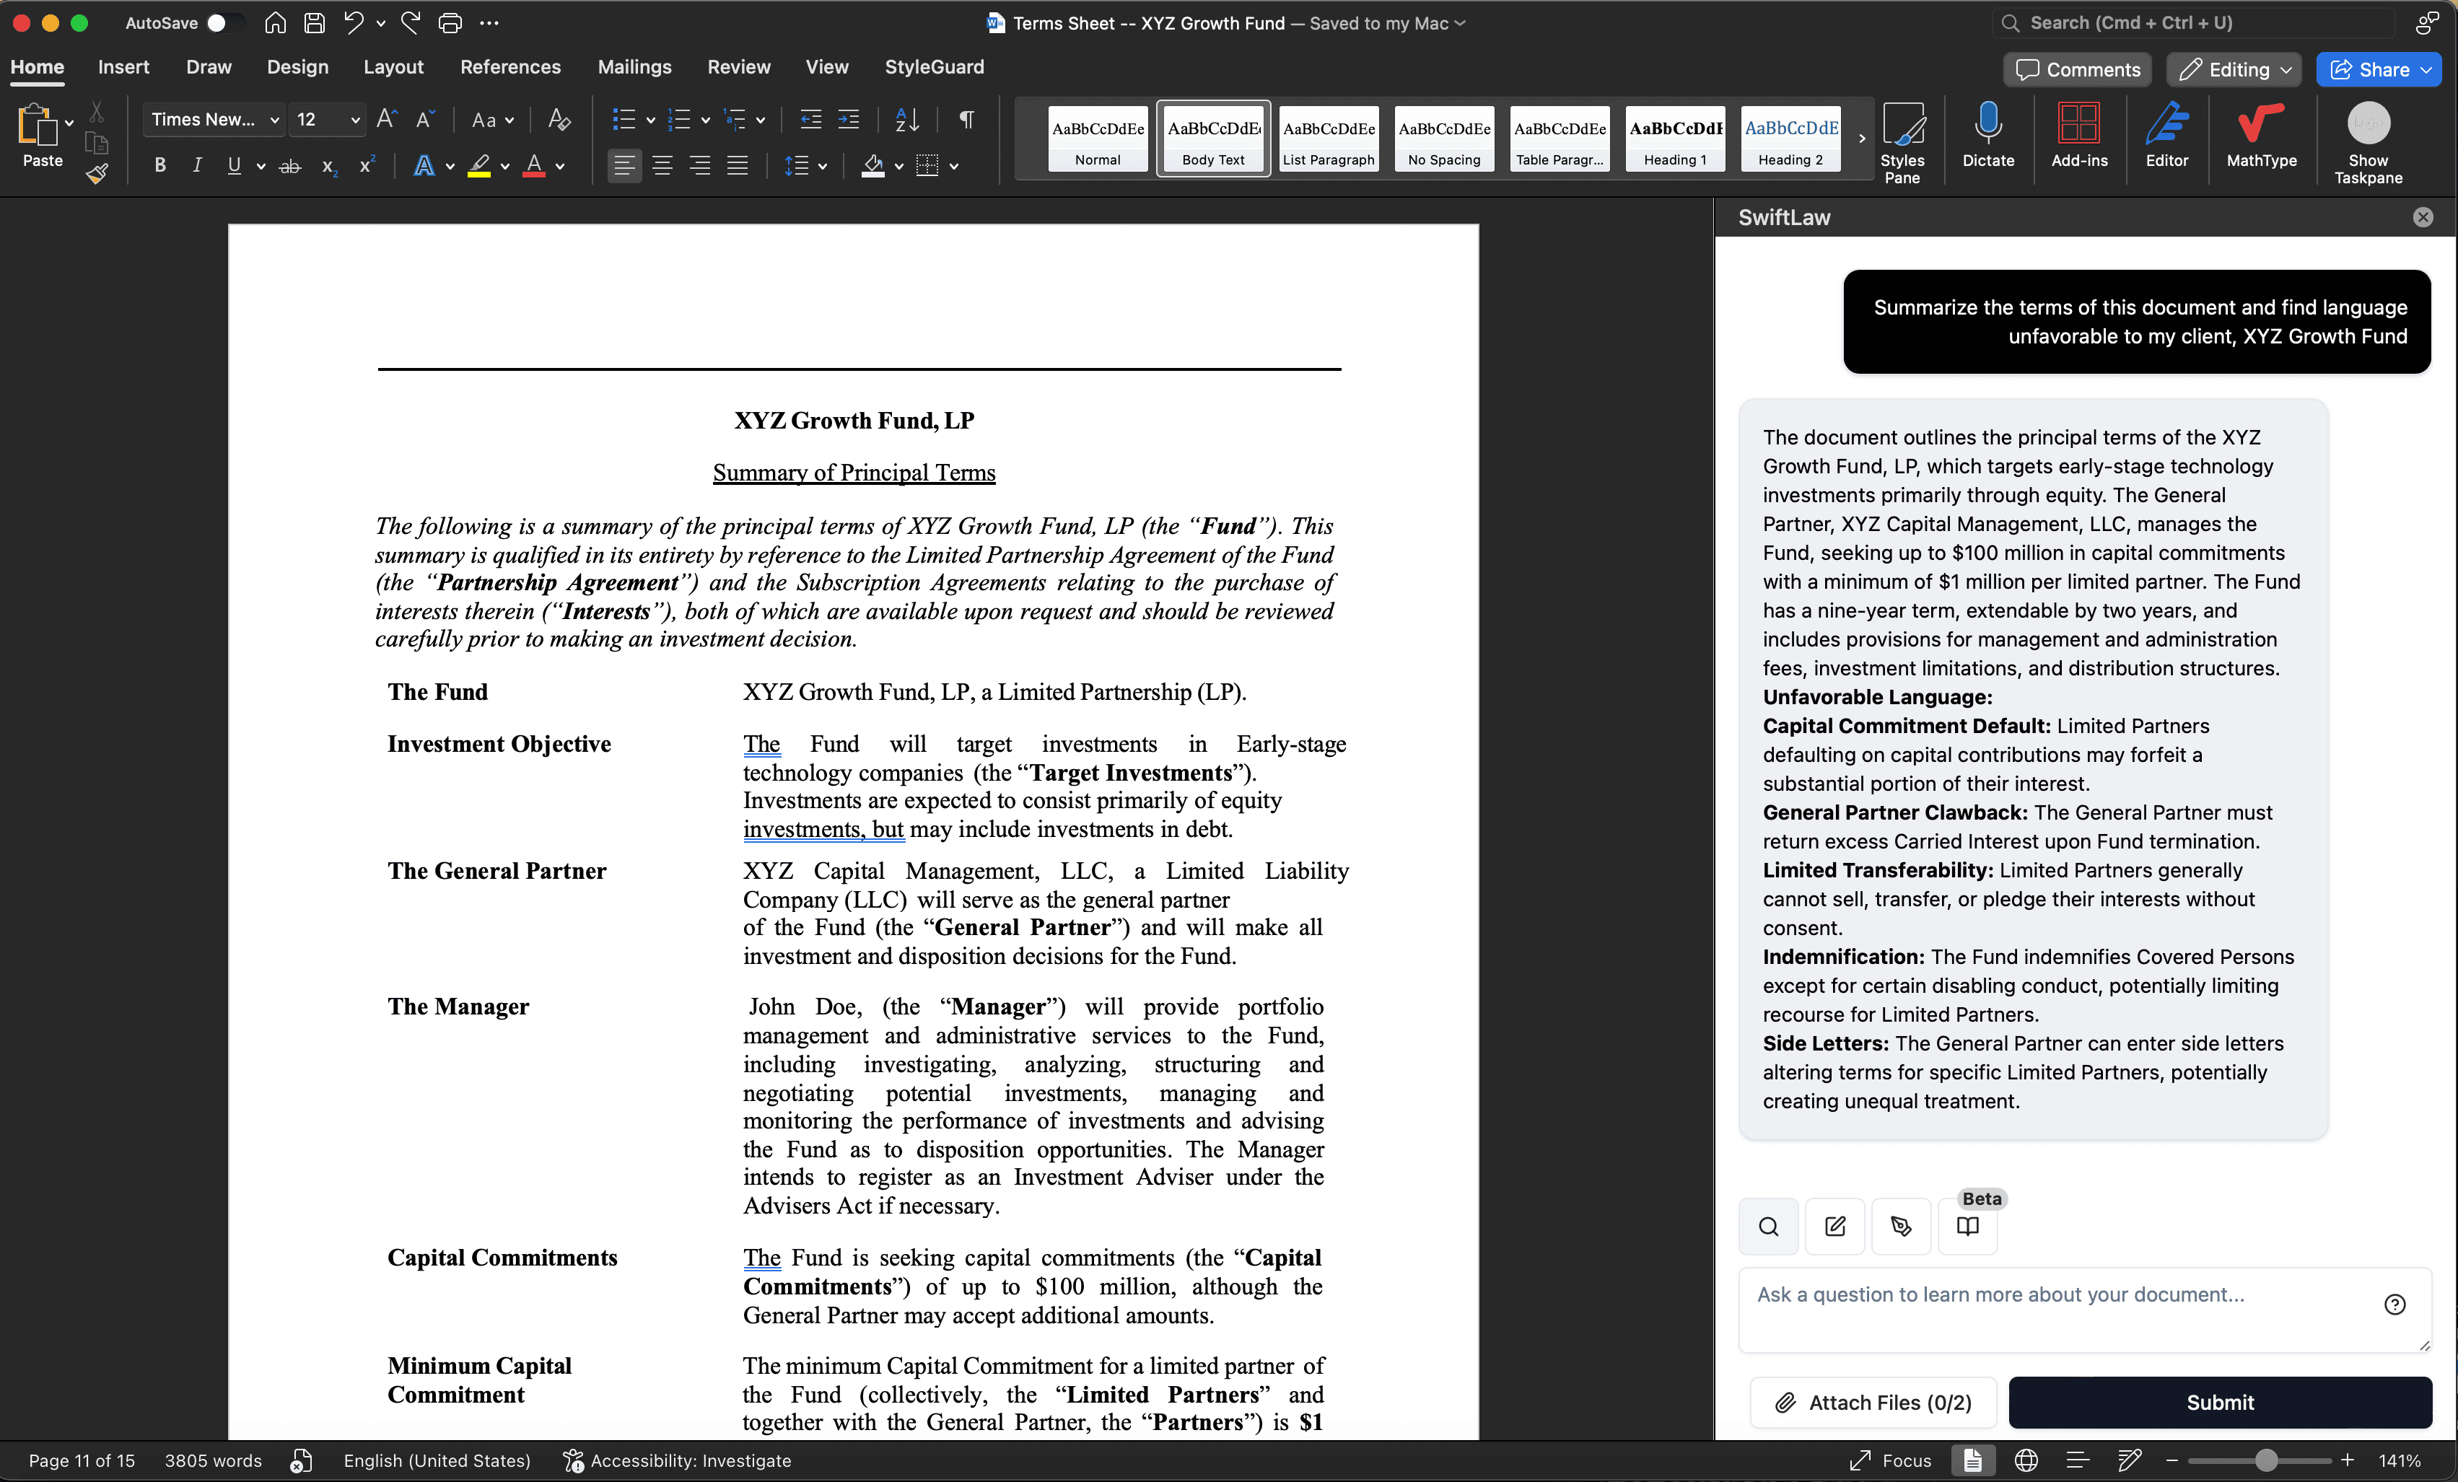Switch to Print Layout view

tap(1972, 1460)
